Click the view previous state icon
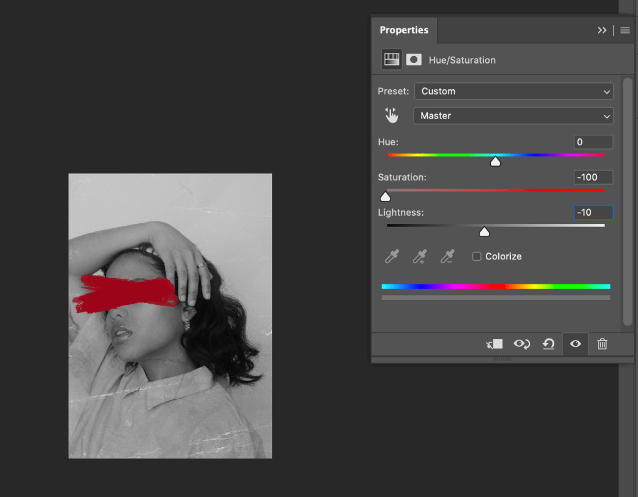The height and width of the screenshot is (497, 638). [521, 344]
